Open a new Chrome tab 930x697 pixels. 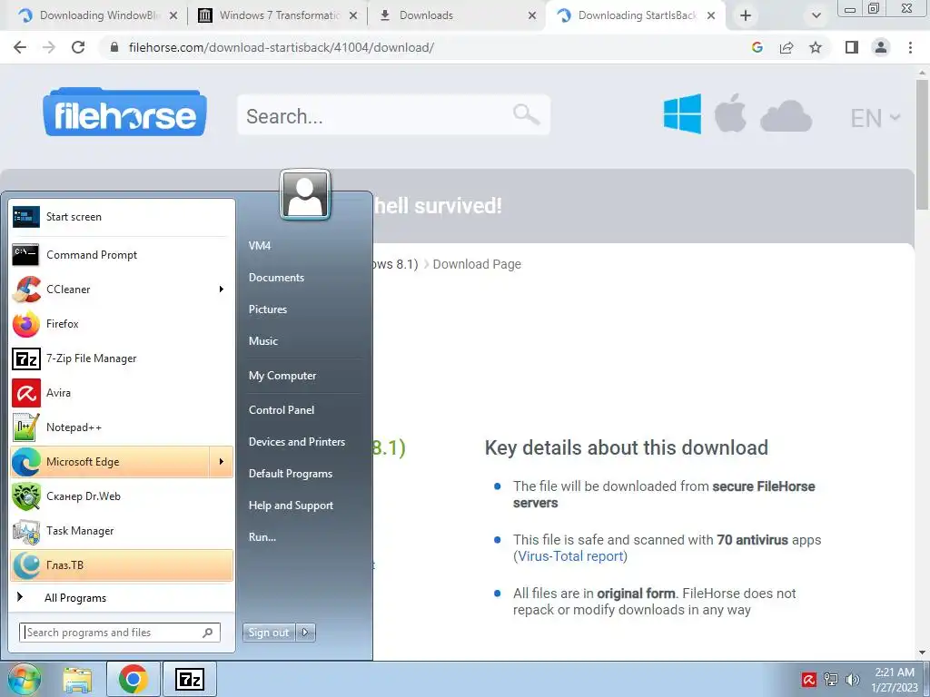coord(746,15)
